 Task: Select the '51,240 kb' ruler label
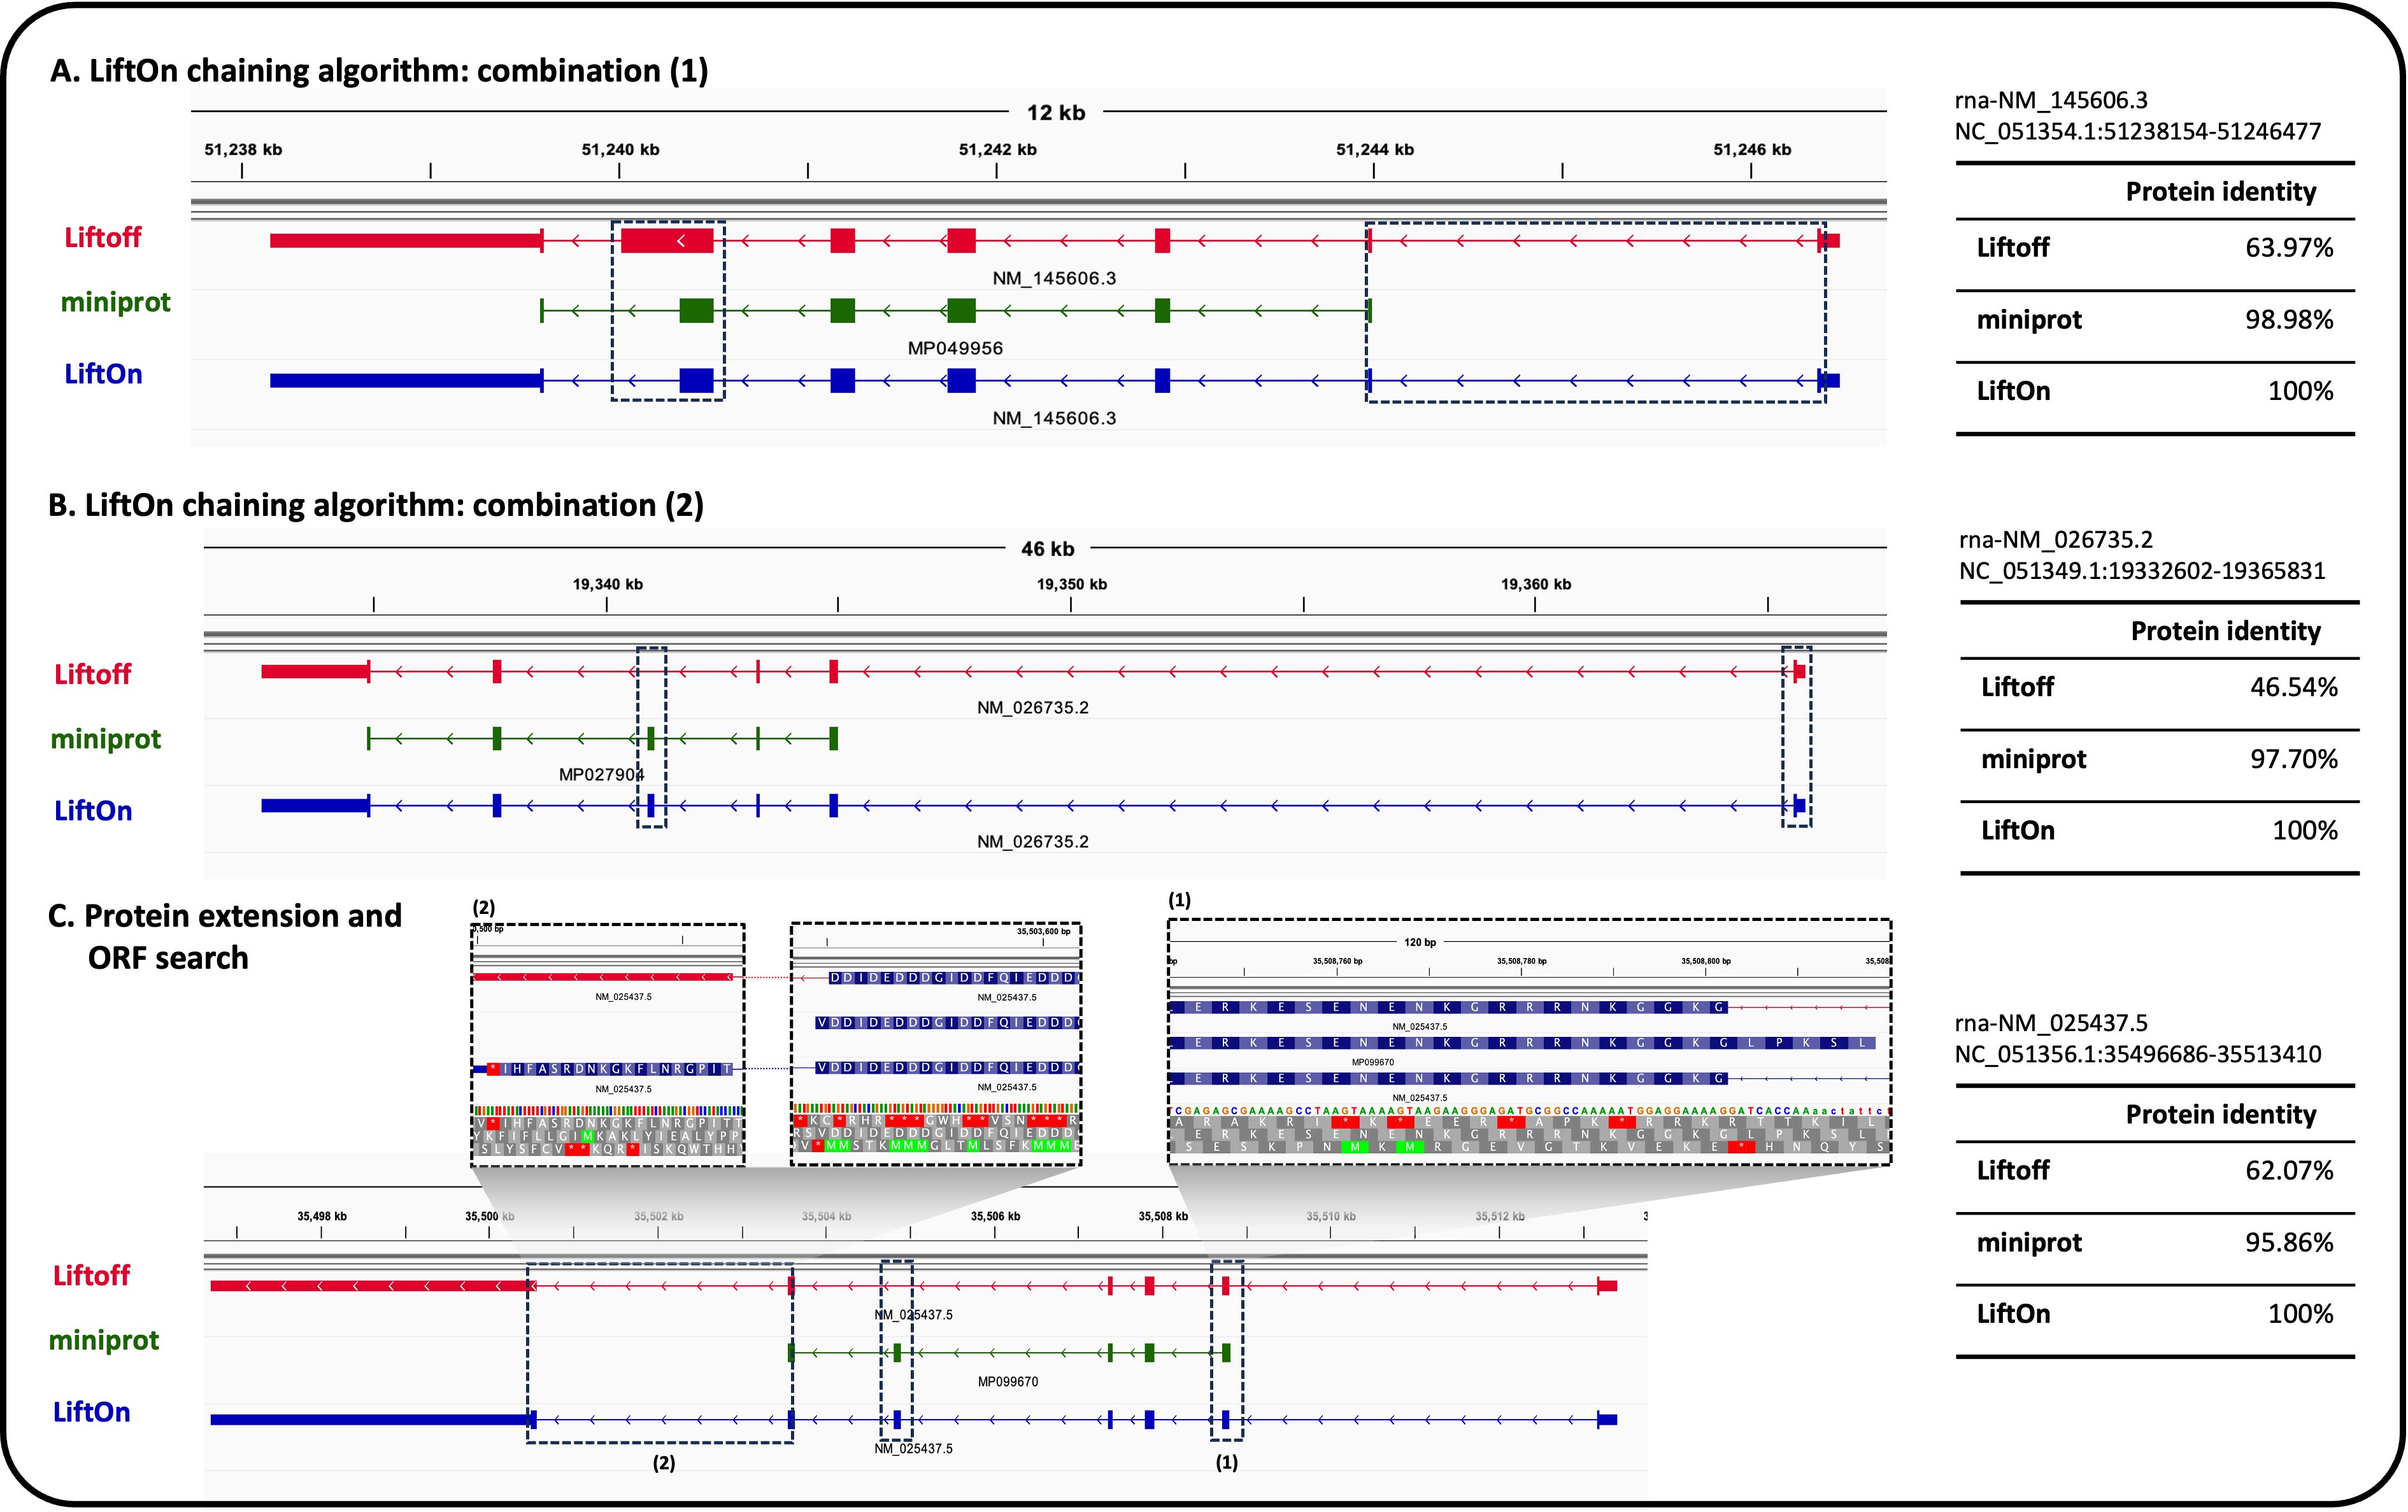(x=620, y=150)
